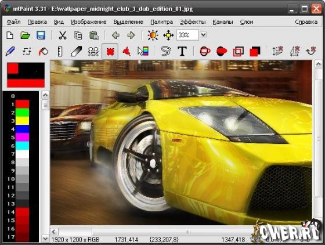Cut the selection with the scissors icon
The height and width of the screenshot is (245, 325).
[63, 35]
